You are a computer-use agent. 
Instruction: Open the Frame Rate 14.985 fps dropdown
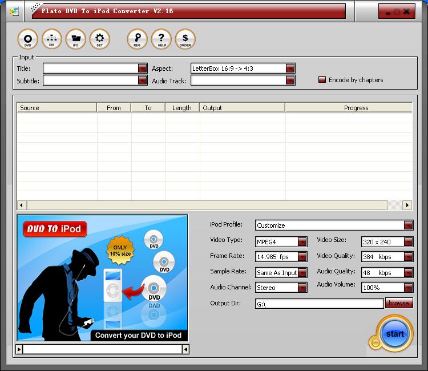302,257
